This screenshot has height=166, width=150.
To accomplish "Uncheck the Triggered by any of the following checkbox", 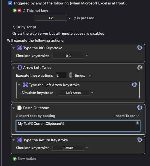I will pos(10,3).
